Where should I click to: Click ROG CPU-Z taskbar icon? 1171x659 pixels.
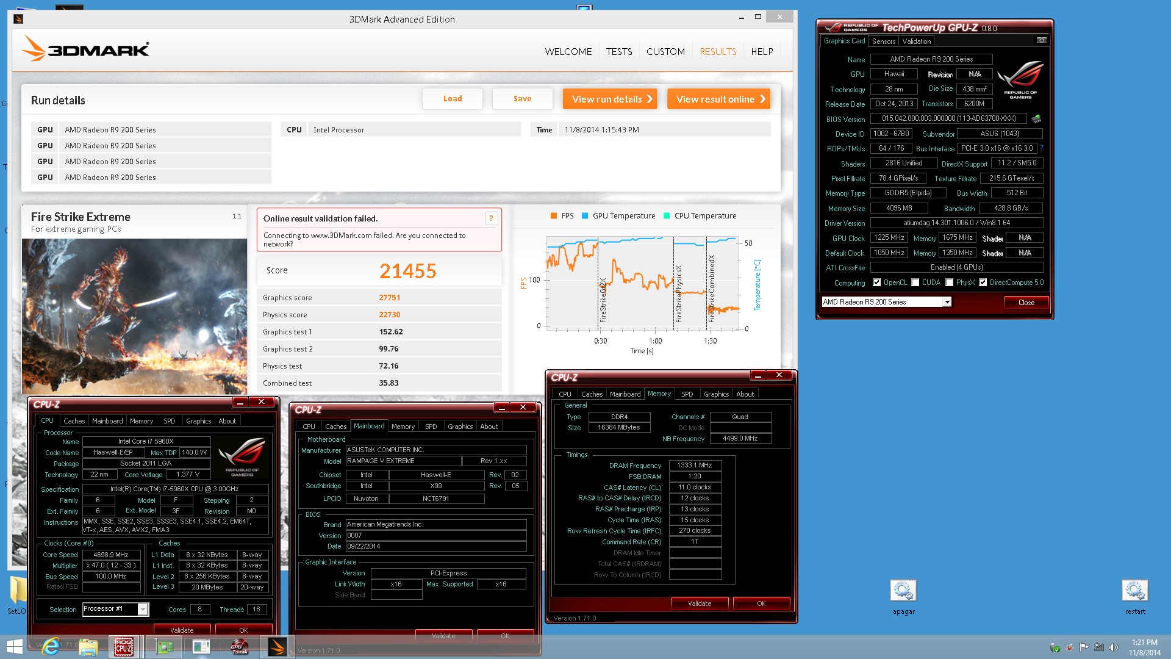(124, 647)
